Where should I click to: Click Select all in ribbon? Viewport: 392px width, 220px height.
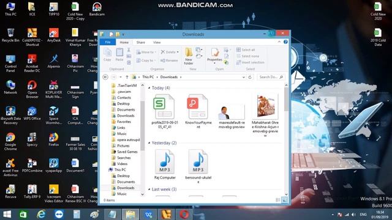click(246, 50)
